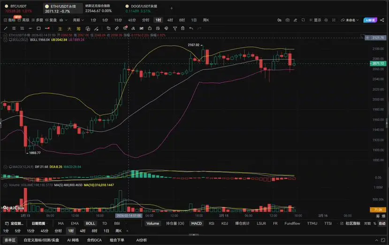Collapse the Volume legend chevron
Screen dimensions: 389x245
[5, 185]
